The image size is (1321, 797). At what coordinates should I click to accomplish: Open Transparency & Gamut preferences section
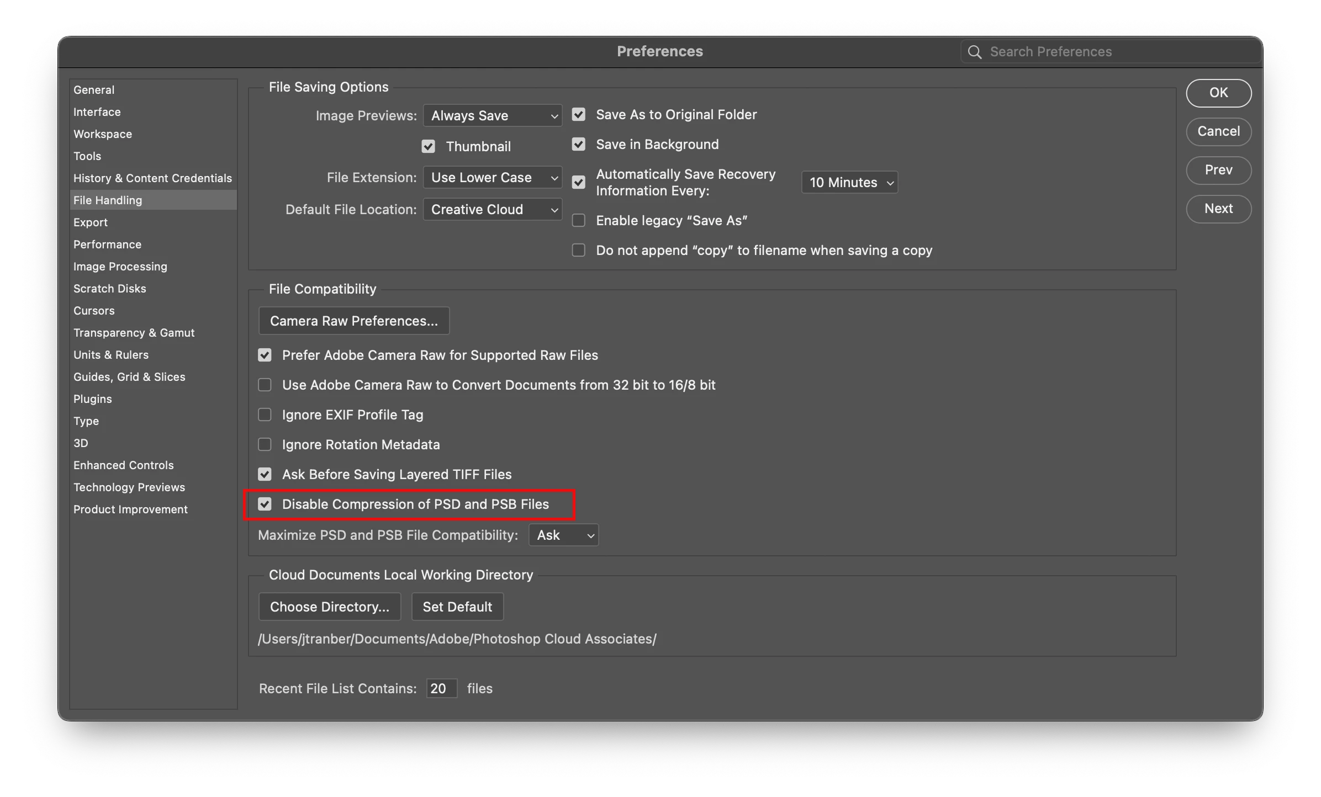coord(134,332)
